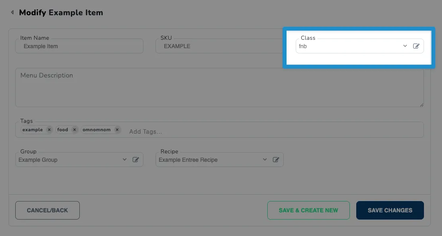Click the Save Changes button
Viewport: 442px width, 236px height.
pyautogui.click(x=390, y=210)
